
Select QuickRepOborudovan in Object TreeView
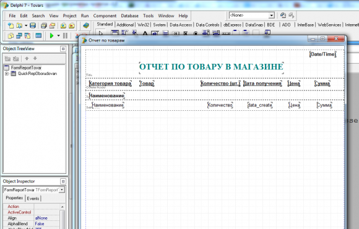click(37, 74)
